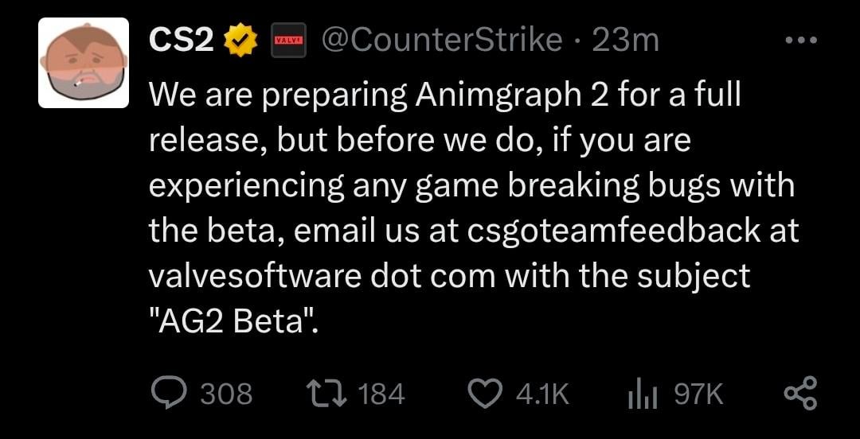Viewport: 860px width, 439px height.
Task: Click the repost arrows icon
Action: [x=325, y=394]
